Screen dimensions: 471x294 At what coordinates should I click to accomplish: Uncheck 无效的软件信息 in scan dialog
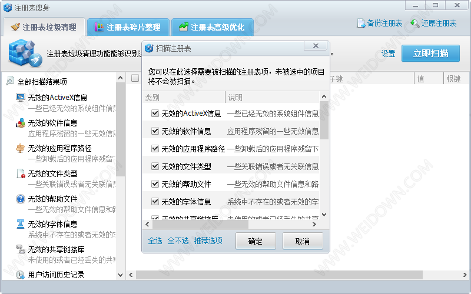155,131
